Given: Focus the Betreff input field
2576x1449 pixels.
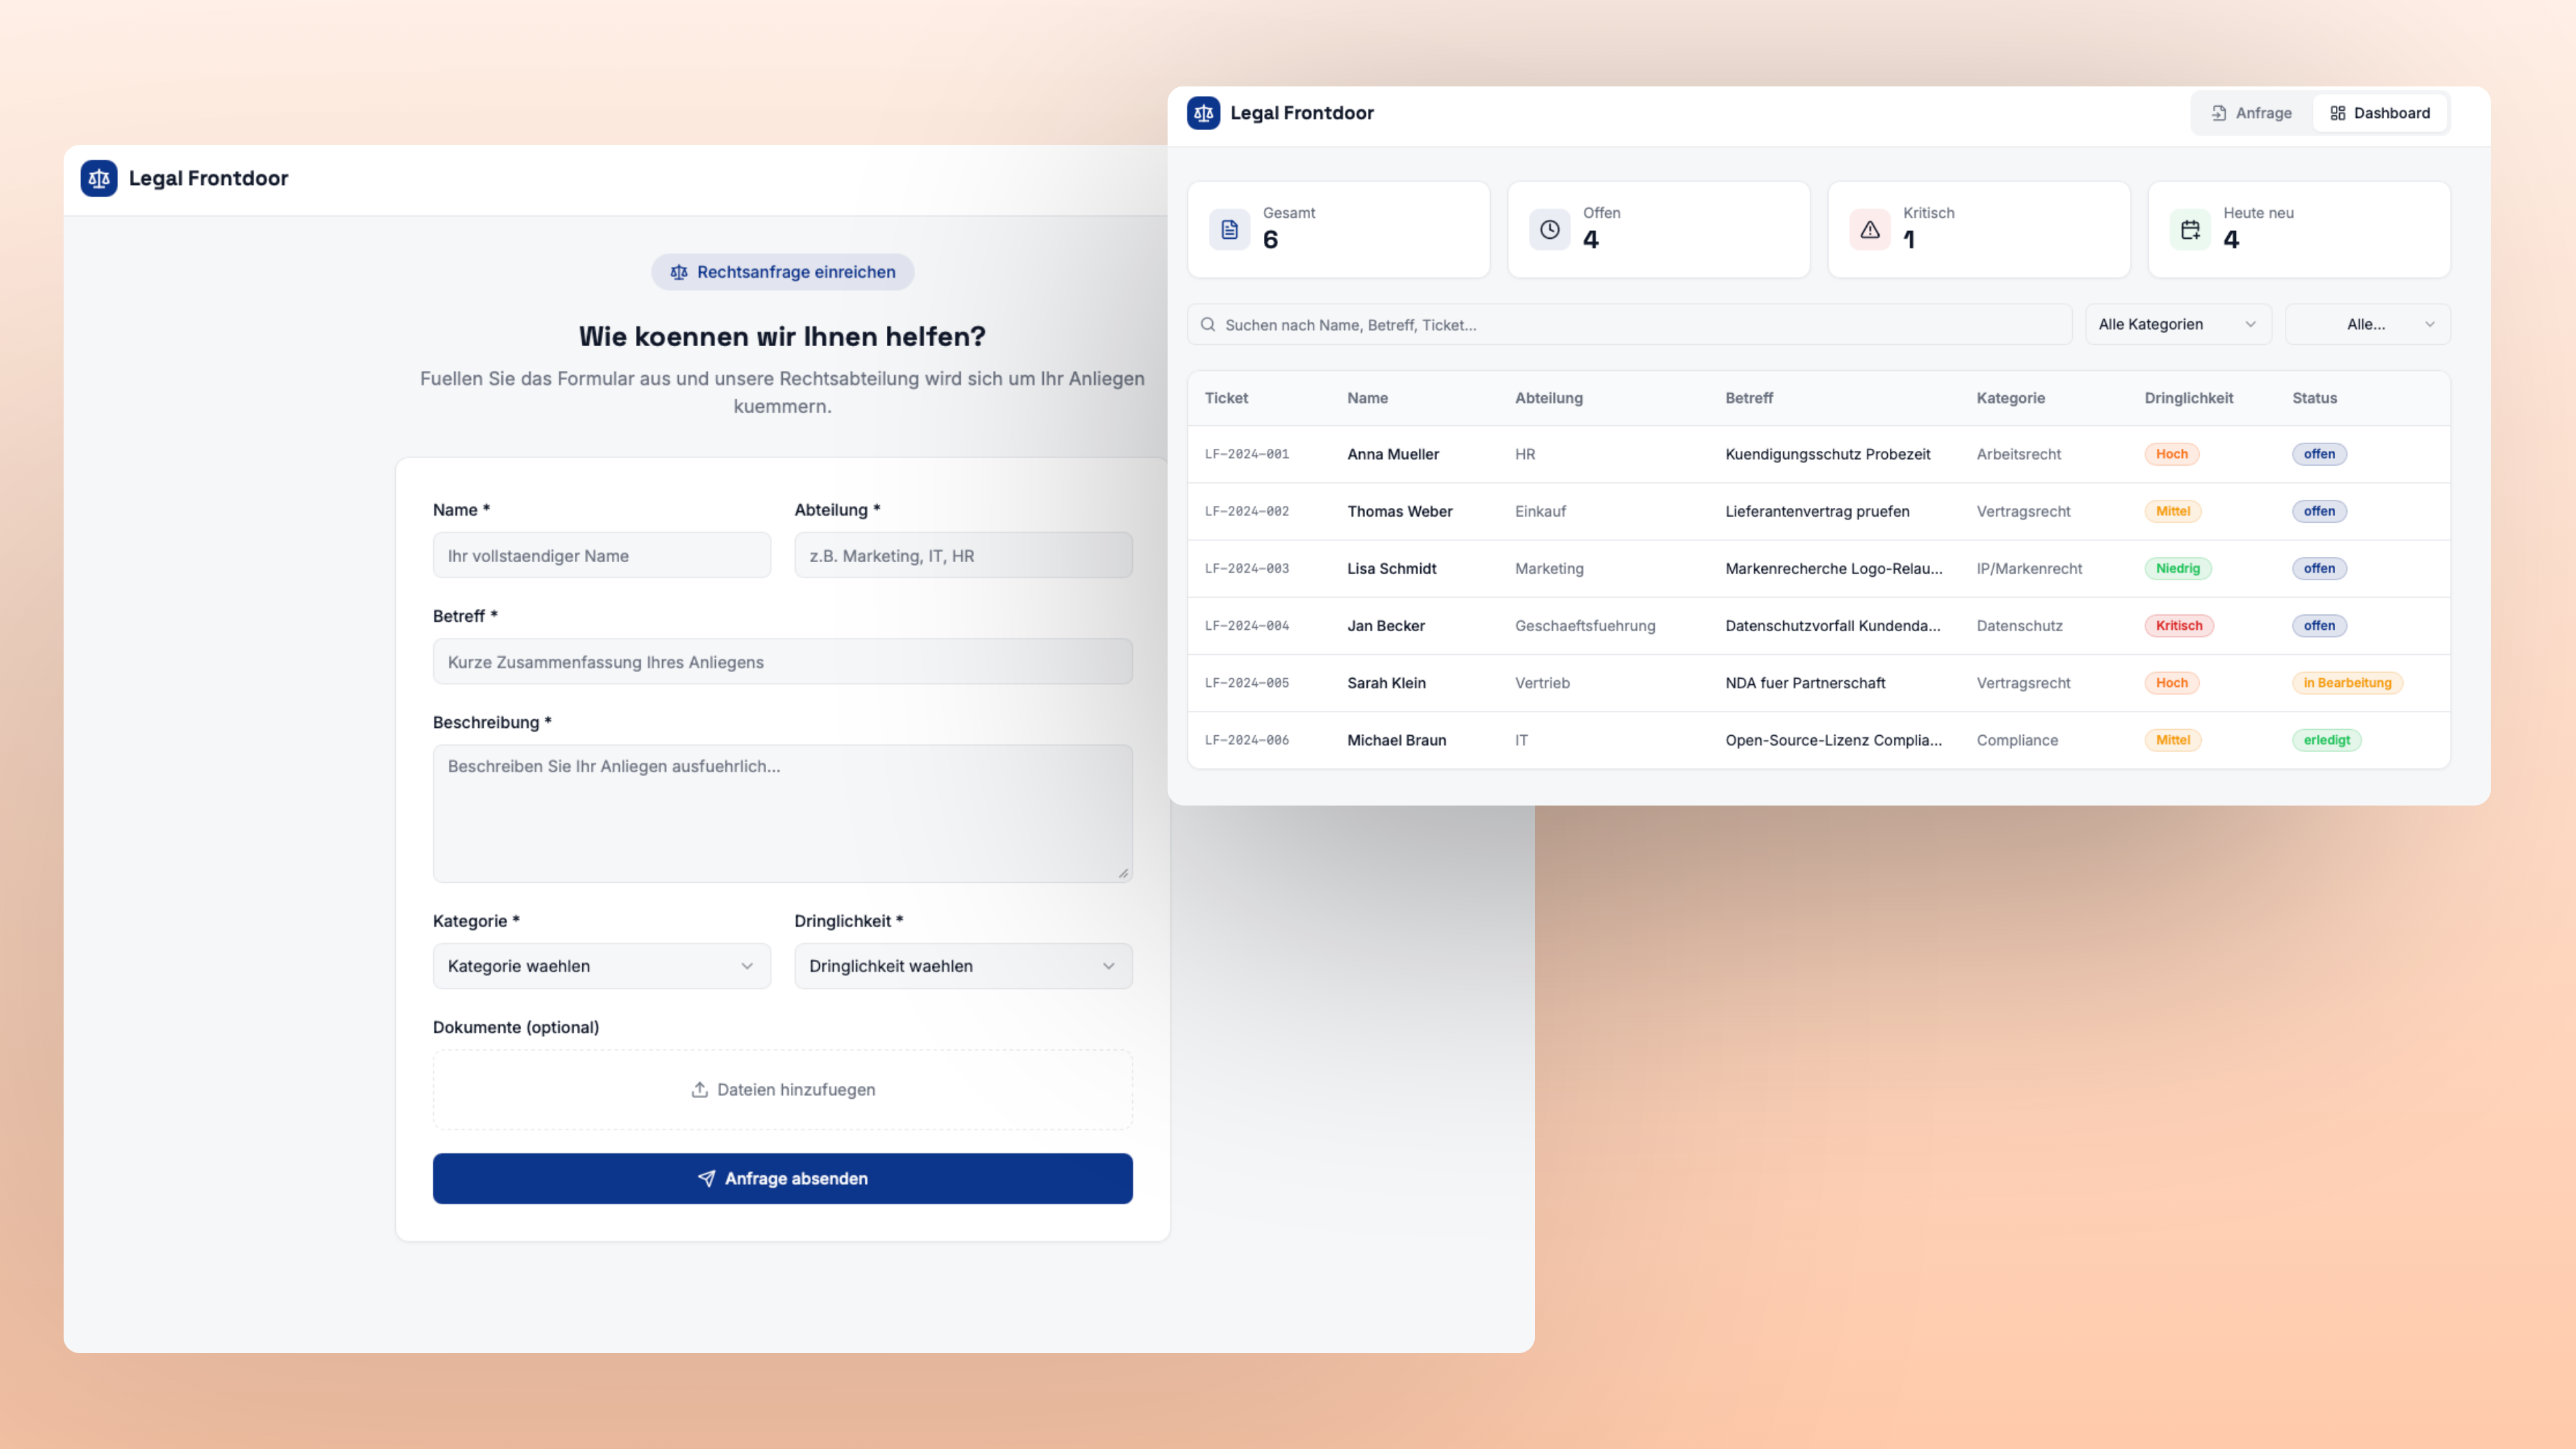Looking at the screenshot, I should coord(782,661).
